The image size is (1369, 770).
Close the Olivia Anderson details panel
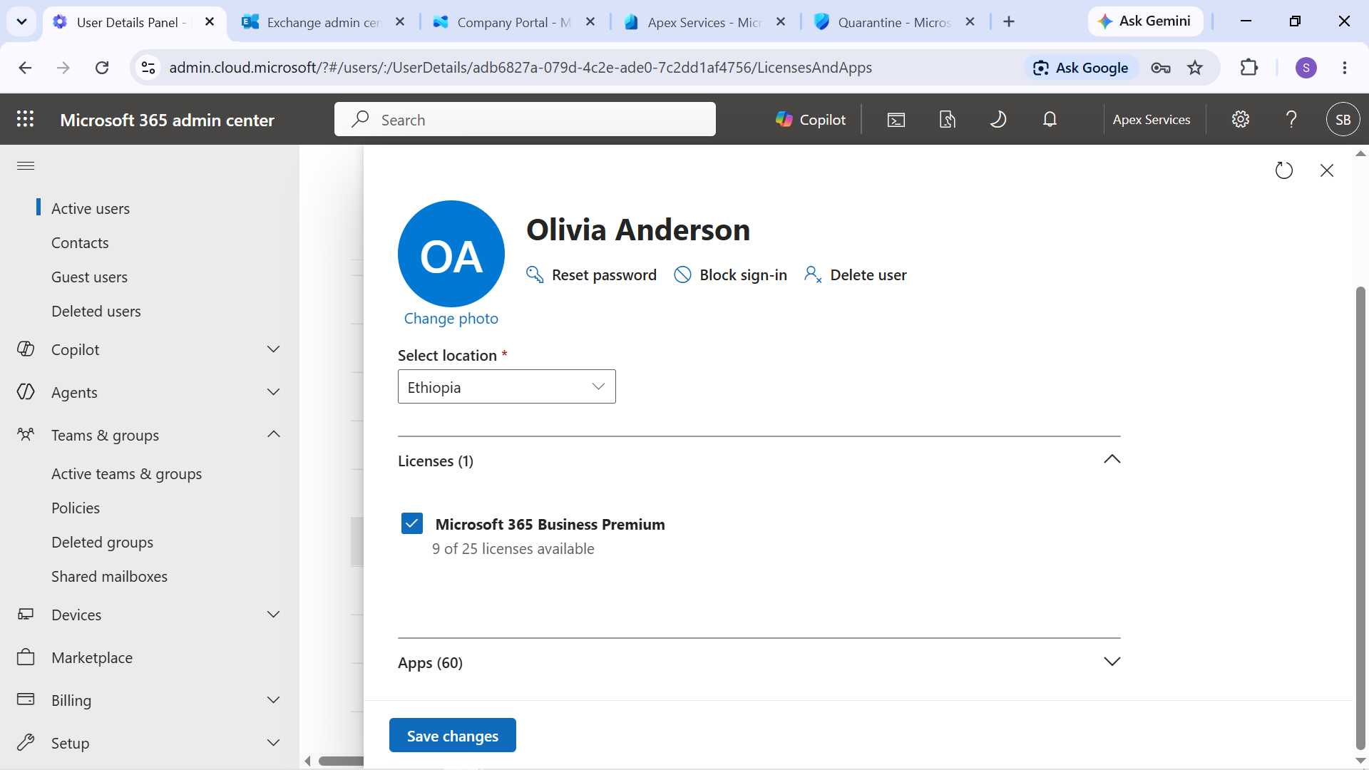coord(1327,170)
